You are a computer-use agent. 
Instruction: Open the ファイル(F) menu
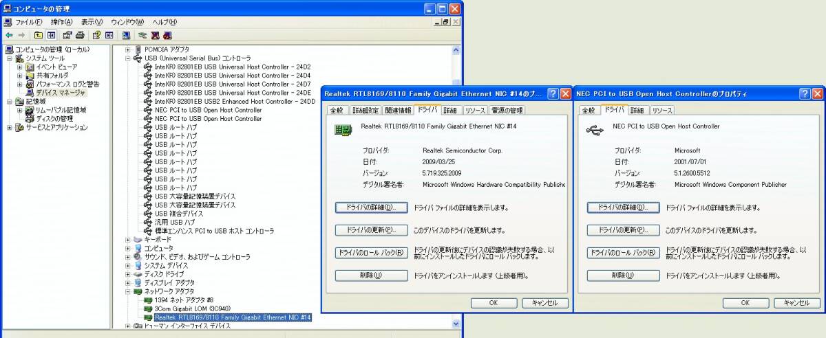tap(28, 22)
